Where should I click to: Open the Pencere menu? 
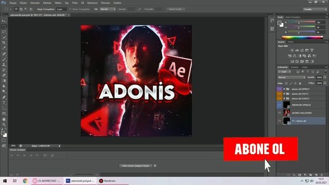tap(105, 3)
